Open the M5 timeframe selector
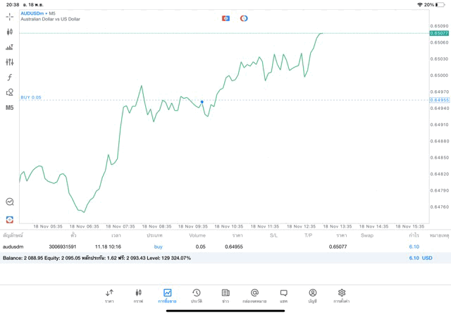Viewport: 451px width, 315px height. [9, 108]
